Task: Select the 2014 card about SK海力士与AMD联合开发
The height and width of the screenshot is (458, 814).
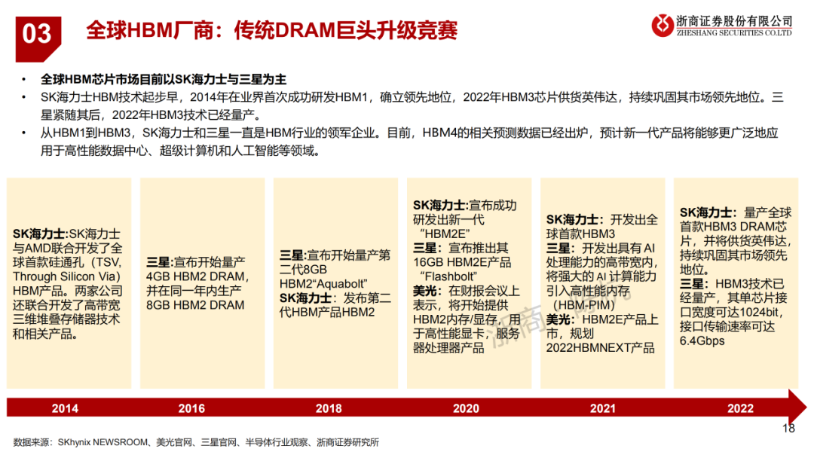Action: (69, 283)
